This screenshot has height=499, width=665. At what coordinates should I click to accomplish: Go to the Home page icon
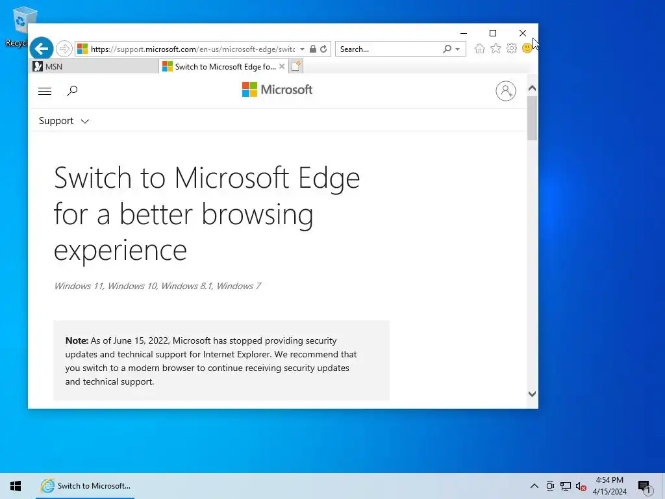point(480,48)
